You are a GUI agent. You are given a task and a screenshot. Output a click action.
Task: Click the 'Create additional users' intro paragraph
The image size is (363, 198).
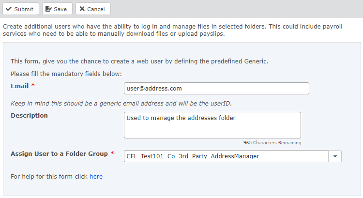(172, 30)
